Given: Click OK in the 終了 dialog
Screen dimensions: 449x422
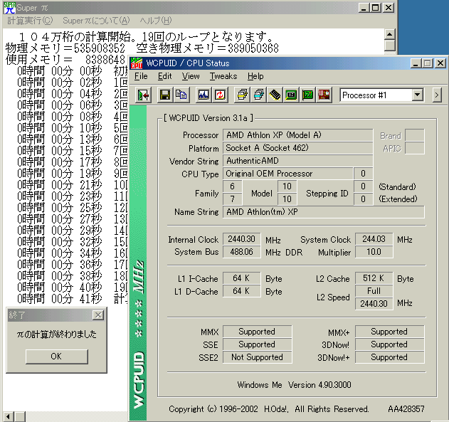Looking at the screenshot, I should tap(56, 356).
